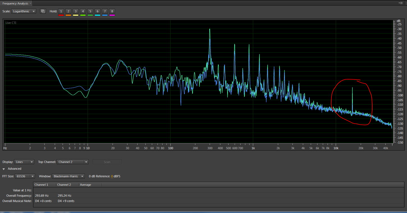Click the 300 Hz peak in graph

pyautogui.click(x=210, y=45)
